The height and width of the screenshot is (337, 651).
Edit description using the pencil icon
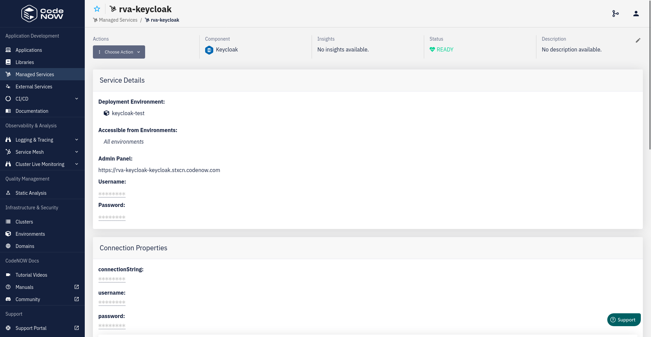638,40
